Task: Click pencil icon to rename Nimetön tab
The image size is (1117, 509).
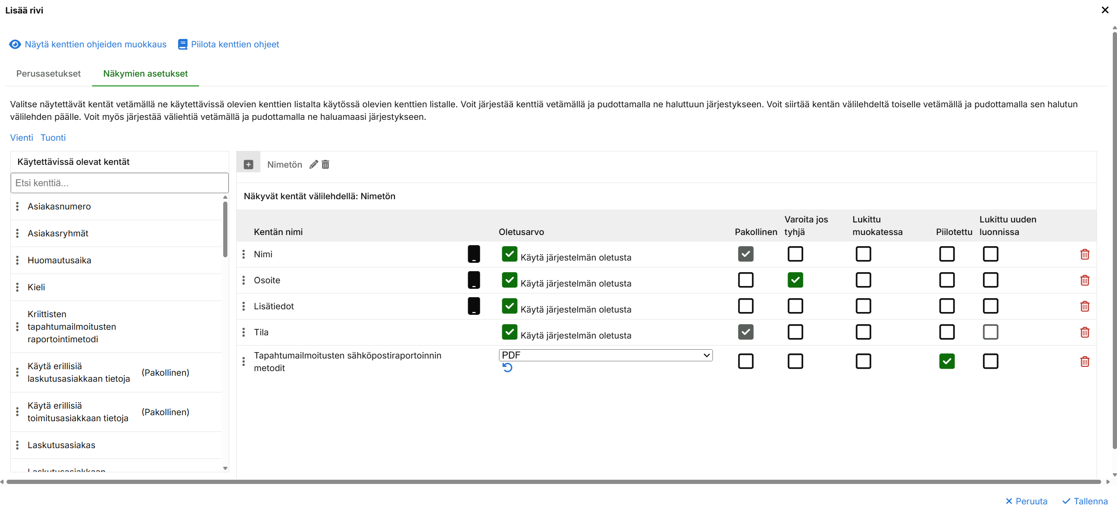Action: pyautogui.click(x=314, y=164)
